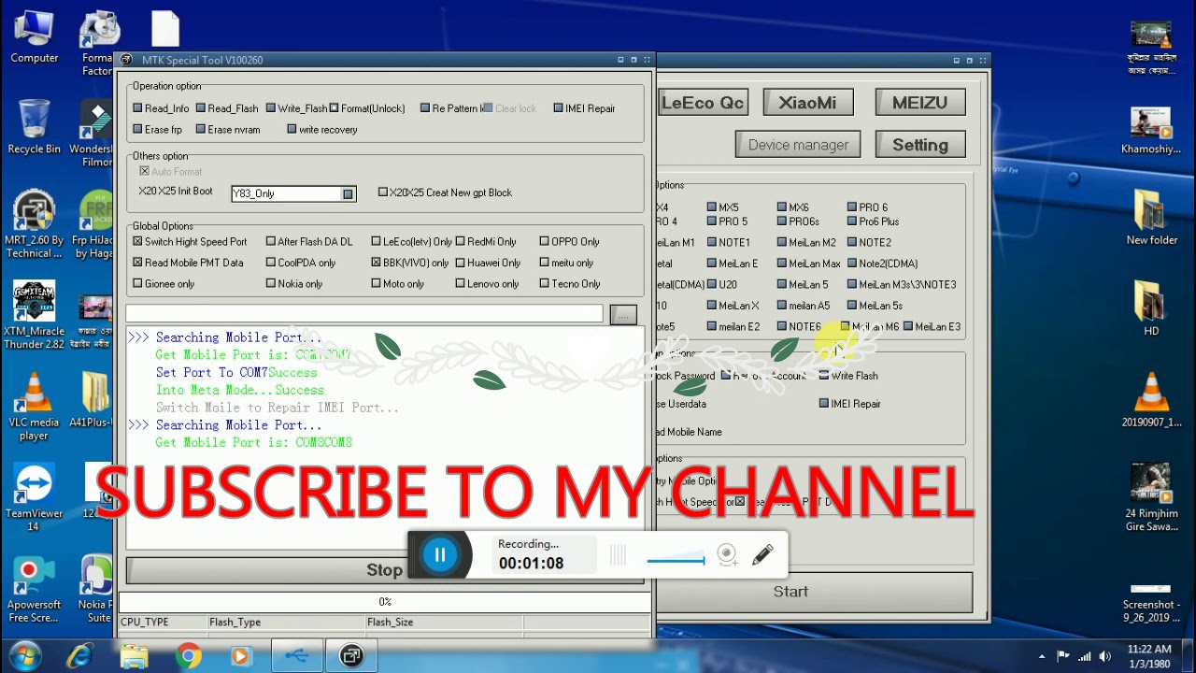The height and width of the screenshot is (673, 1196).
Task: Tick the write recovery checkbox
Action: [x=292, y=129]
